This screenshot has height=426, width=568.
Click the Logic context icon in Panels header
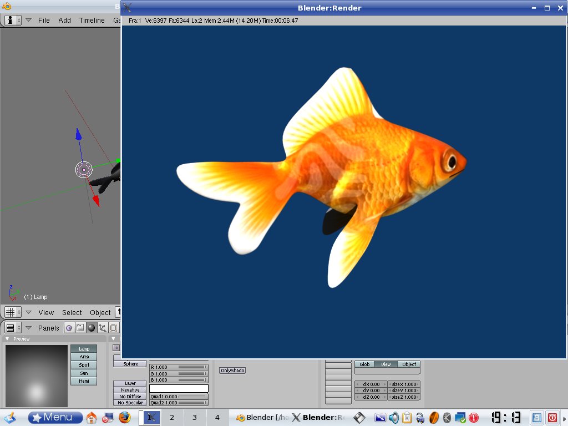coord(69,328)
